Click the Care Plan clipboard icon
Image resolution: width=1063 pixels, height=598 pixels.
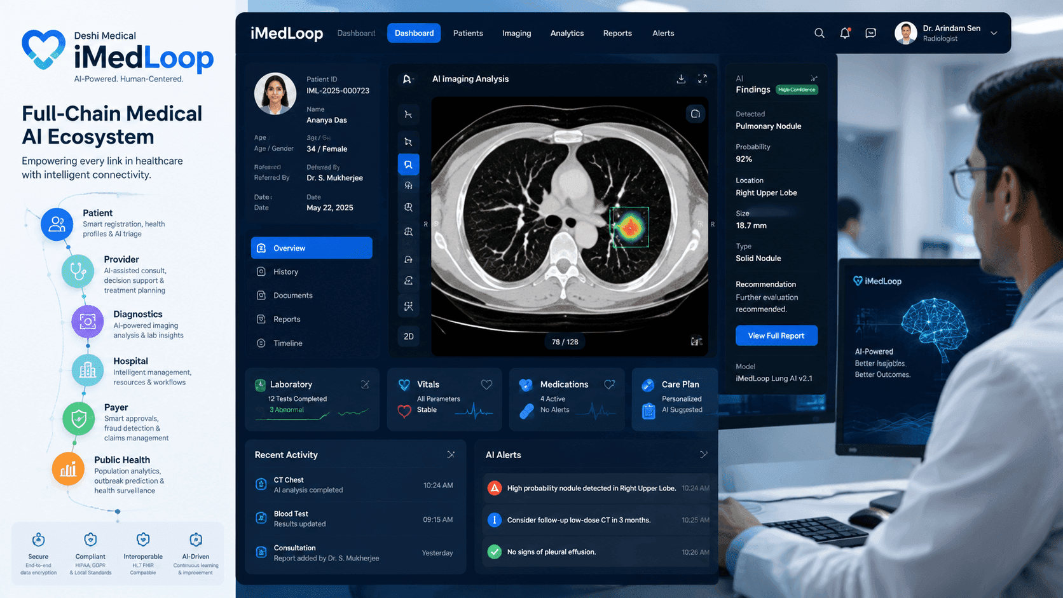(648, 411)
